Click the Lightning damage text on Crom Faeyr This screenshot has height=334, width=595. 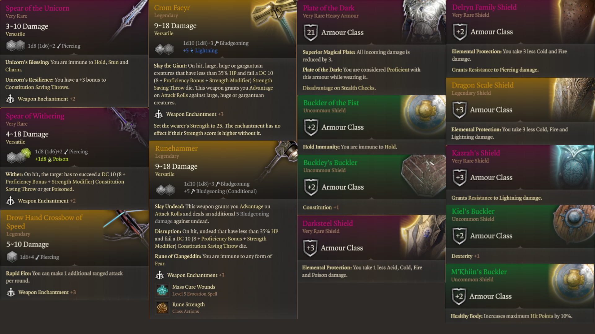pyautogui.click(x=206, y=50)
